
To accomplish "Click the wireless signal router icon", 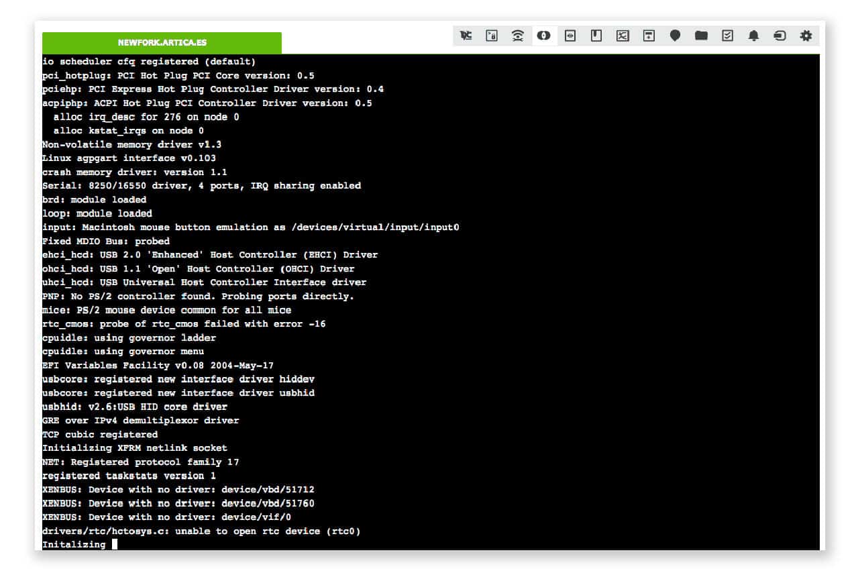I will point(518,36).
